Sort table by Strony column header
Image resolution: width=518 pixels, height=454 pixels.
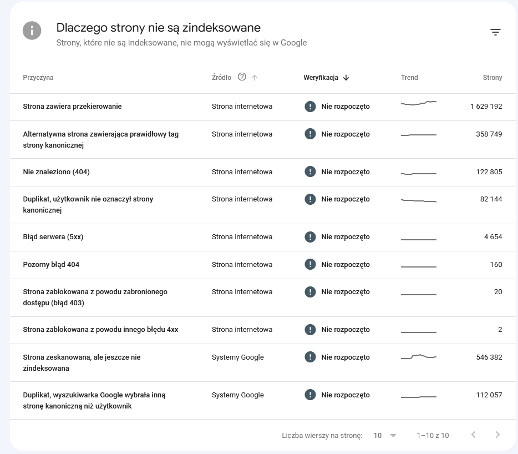[492, 77]
